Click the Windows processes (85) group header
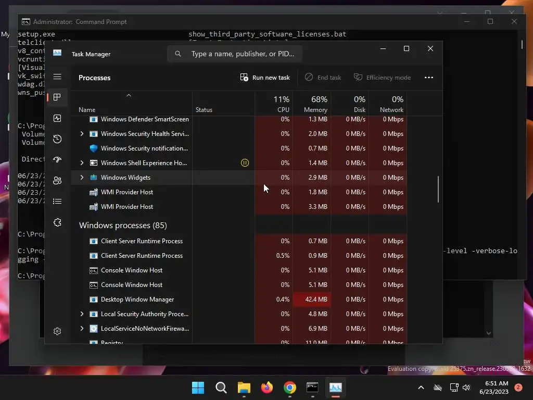 [x=123, y=226]
